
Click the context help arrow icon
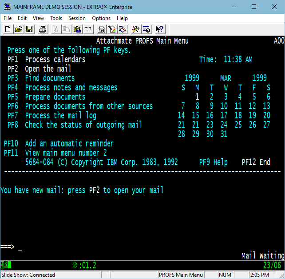point(160,29)
